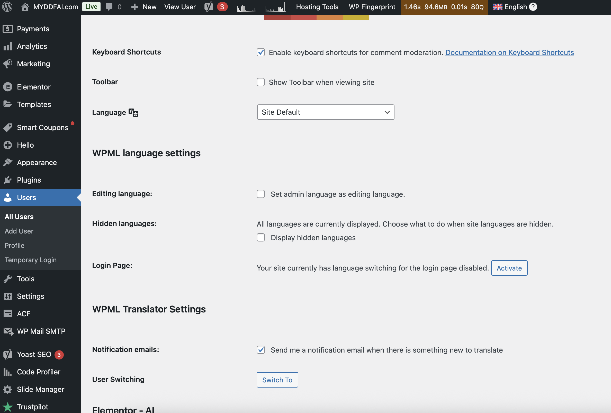Open the comments bubble icon
Screen dimensions: 611x413
pos(109,7)
